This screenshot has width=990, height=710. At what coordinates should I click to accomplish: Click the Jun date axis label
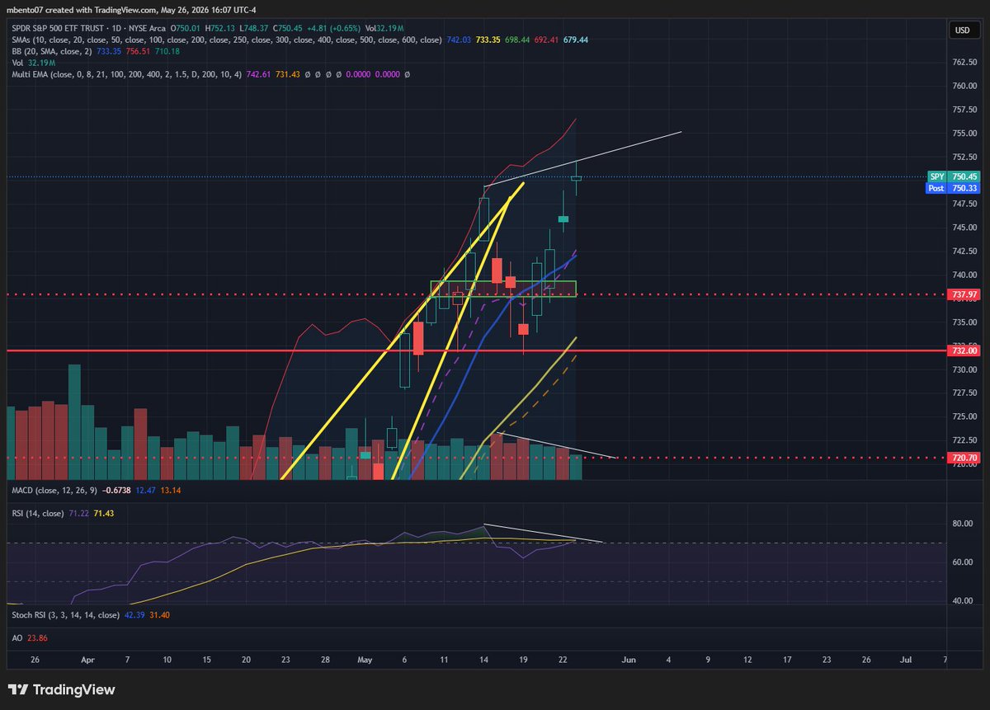pos(629,661)
